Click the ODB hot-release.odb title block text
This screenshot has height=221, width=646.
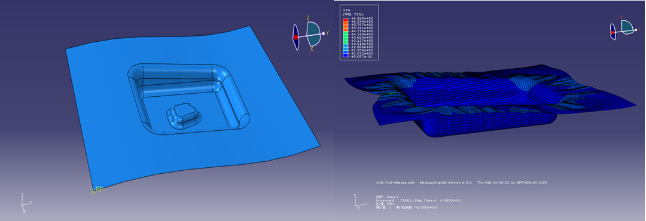tap(395, 182)
